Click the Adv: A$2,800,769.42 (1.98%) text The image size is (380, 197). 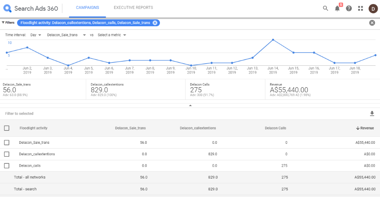[290, 95]
